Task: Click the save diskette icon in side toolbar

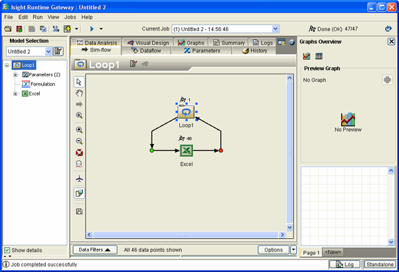Action: click(79, 211)
